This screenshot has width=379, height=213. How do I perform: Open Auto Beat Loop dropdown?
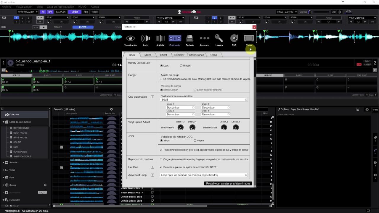(x=204, y=175)
